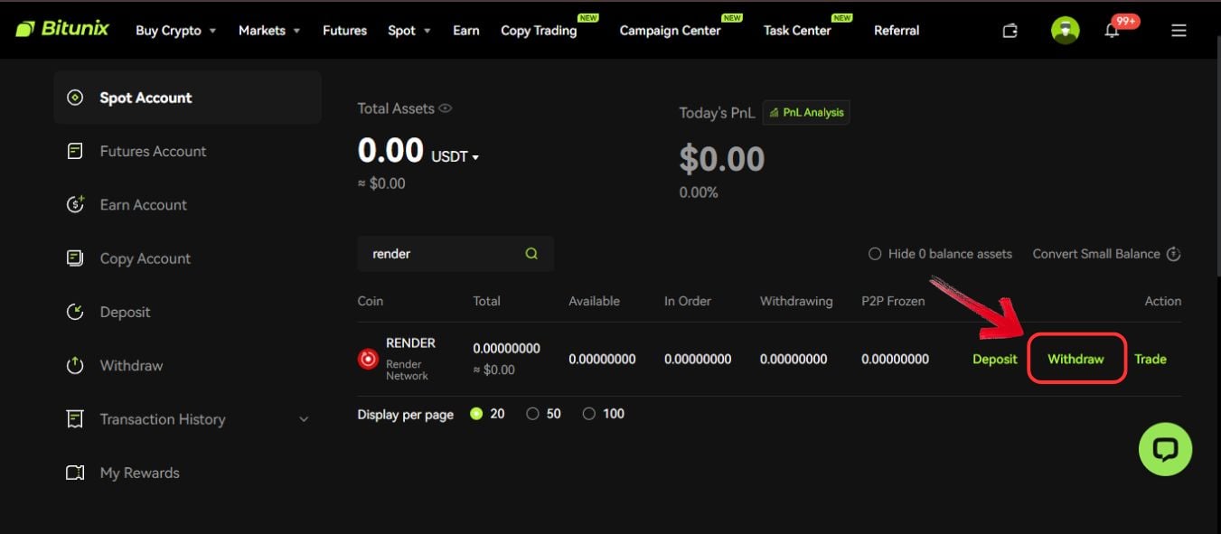1221x534 pixels.
Task: Open the Task Center menu
Action: click(797, 31)
